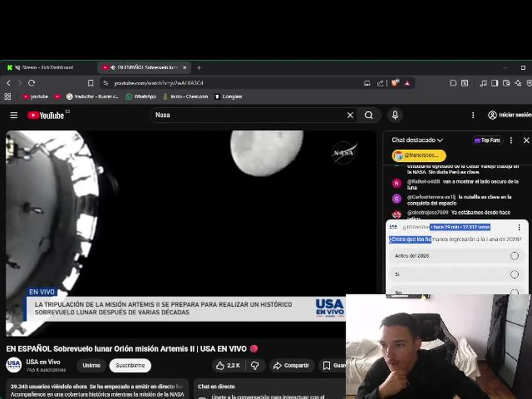
Task: Like the video with thumbs up
Action: tap(228, 365)
